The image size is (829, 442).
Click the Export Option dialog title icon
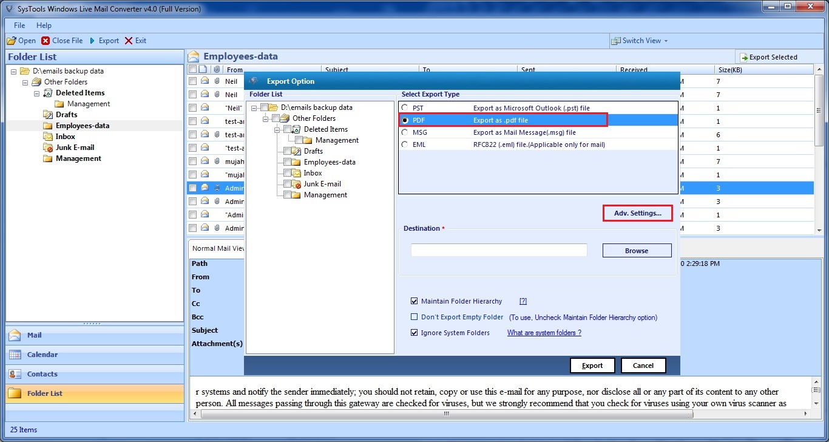[254, 81]
